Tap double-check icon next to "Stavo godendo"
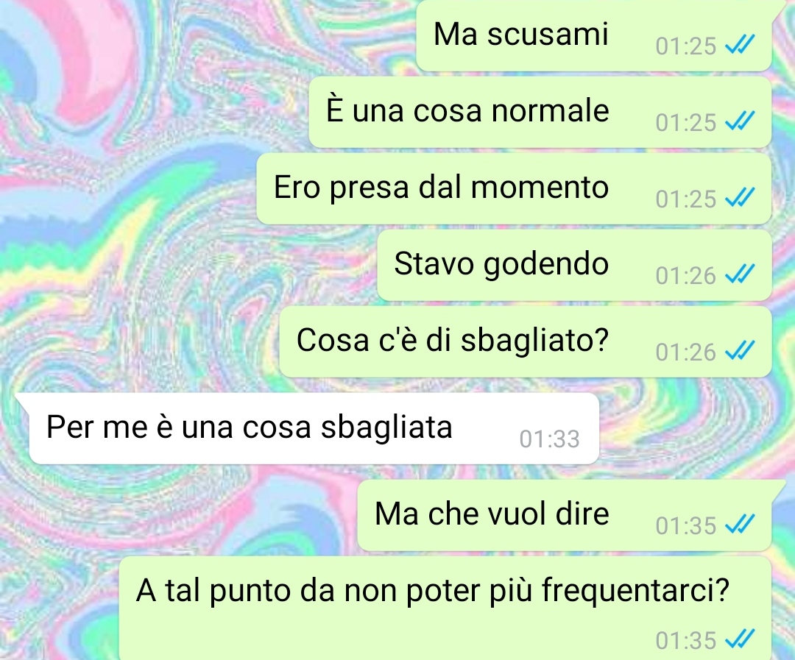Viewport: 795px width, 660px height. [741, 274]
